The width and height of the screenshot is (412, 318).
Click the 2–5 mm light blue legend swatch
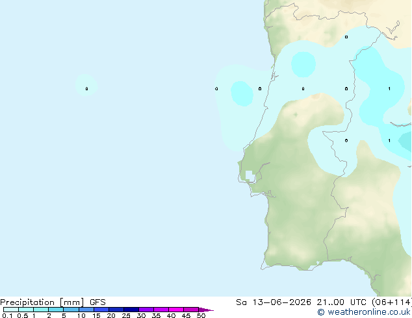(56, 310)
